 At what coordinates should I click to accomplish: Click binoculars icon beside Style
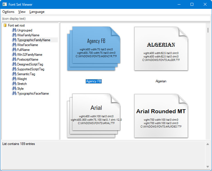pos(14,88)
